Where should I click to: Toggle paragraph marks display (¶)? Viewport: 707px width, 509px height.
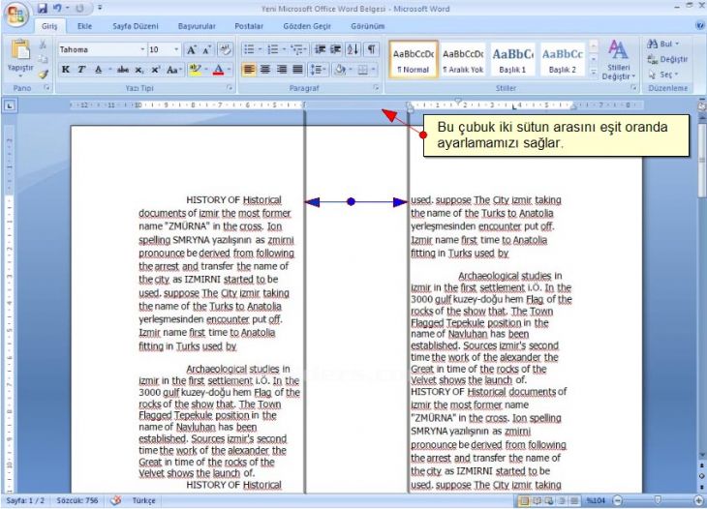(371, 49)
